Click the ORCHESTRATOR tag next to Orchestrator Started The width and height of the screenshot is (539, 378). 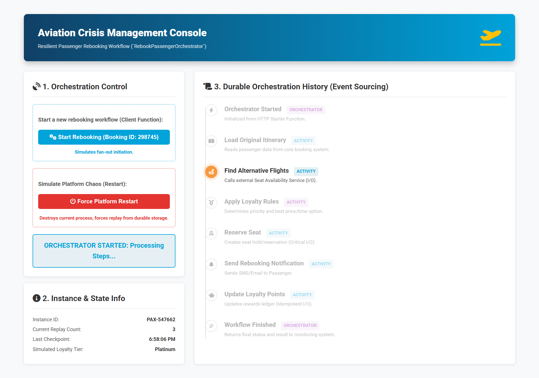pos(306,110)
